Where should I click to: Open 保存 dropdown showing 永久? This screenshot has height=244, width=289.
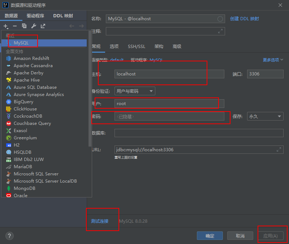[265, 116]
